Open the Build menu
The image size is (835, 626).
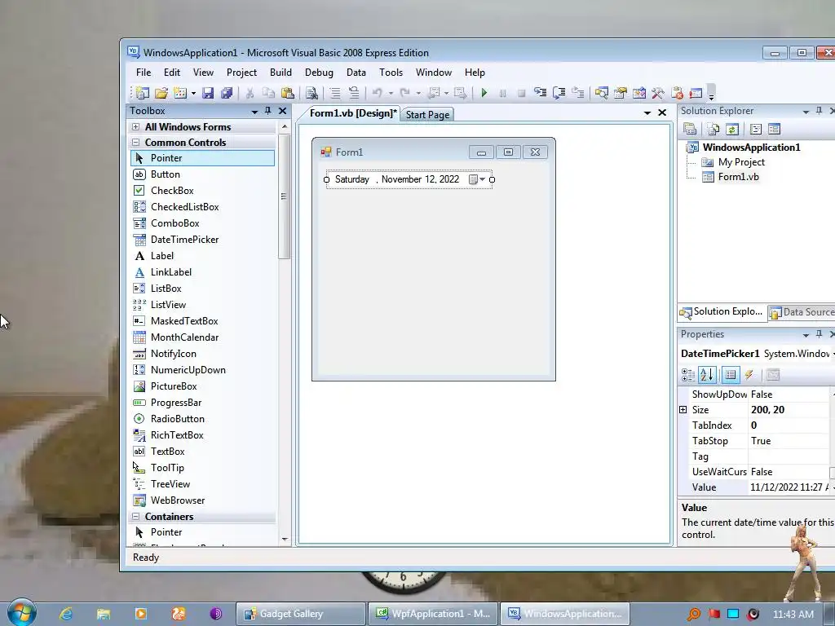click(x=281, y=73)
